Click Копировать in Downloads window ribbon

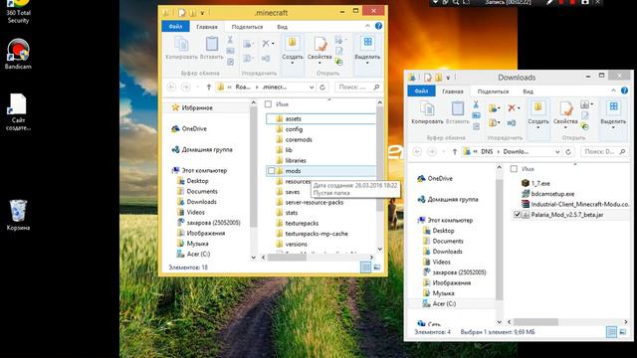(427, 112)
